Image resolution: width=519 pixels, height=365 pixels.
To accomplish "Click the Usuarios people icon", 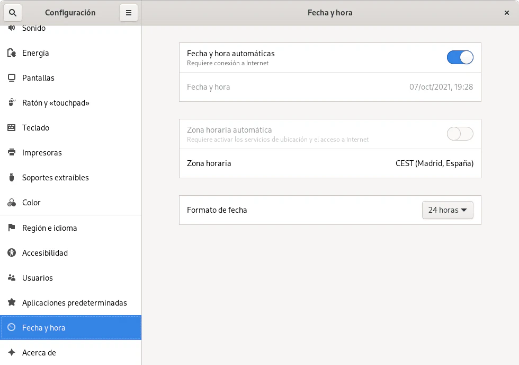I will click(x=12, y=278).
